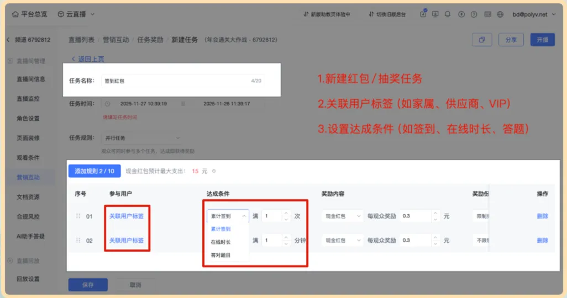Viewport: 567px width, 298px height.
Task: Open the help question mark icon
Action: pyautogui.click(x=474, y=14)
